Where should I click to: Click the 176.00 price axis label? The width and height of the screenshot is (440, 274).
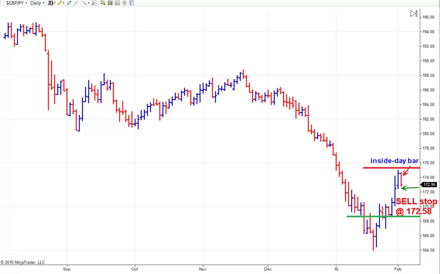[428, 163]
